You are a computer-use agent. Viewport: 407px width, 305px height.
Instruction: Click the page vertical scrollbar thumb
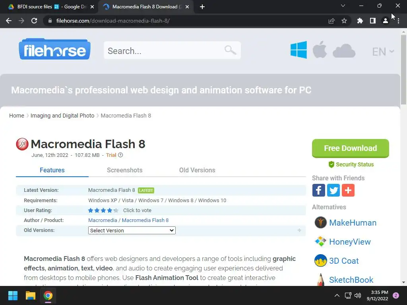coord(403,69)
